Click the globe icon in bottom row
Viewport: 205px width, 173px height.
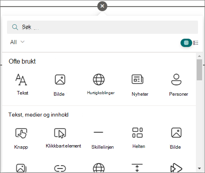pyautogui.click(x=99, y=168)
